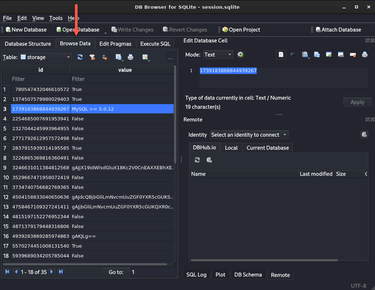375x290 pixels.
Task: Click the Apply button
Action: 357,102
